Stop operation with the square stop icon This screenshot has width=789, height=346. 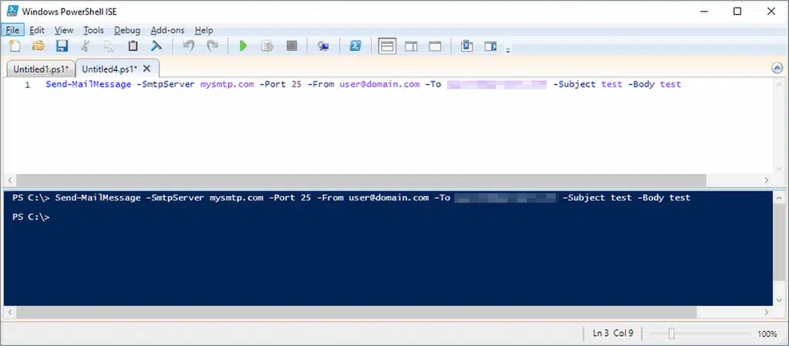point(291,46)
